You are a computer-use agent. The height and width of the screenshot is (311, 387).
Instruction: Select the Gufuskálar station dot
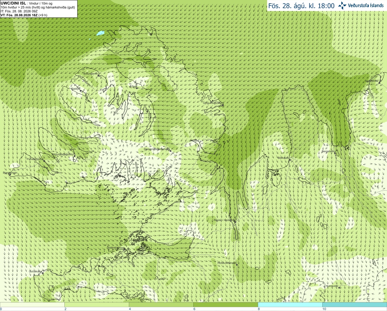point(42,273)
